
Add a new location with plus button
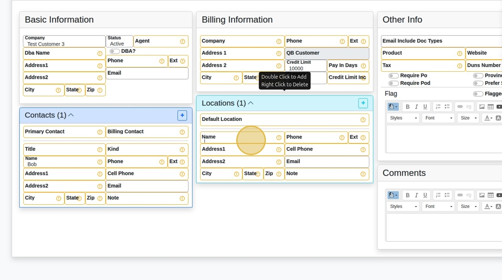[363, 103]
